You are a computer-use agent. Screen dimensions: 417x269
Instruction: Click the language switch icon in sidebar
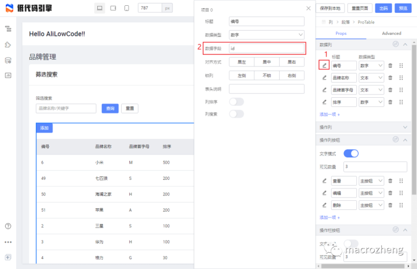click(8, 257)
